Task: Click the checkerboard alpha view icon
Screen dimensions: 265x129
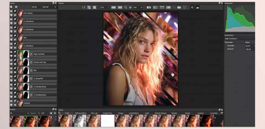Action: [89, 7]
